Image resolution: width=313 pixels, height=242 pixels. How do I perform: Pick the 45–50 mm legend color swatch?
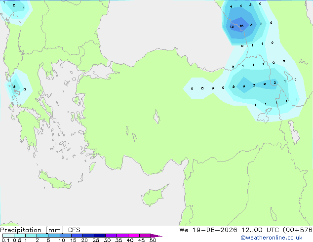pyautogui.click(x=145, y=236)
